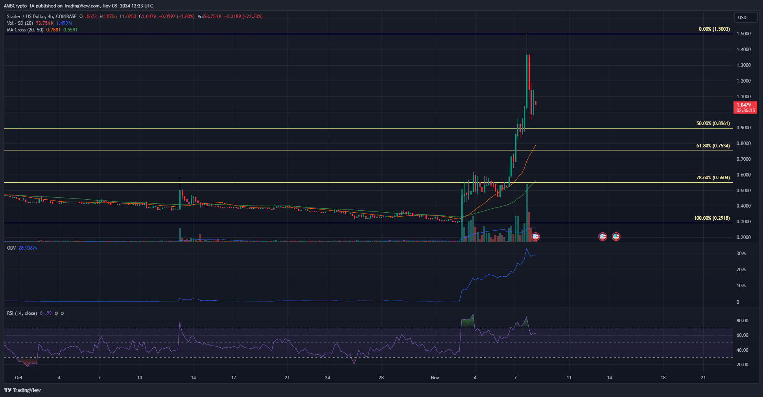The height and width of the screenshot is (397, 763).
Task: Click the RSI (14, close) indicator label
Action: coord(22,313)
